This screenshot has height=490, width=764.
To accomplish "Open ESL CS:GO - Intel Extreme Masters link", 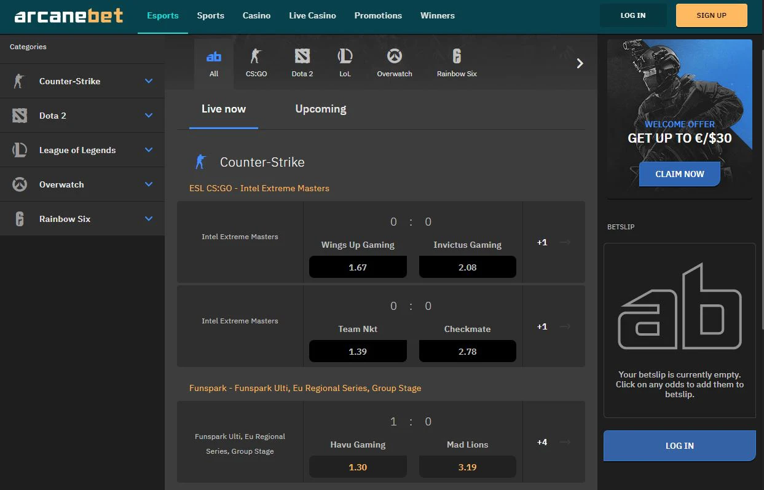I will 259,188.
